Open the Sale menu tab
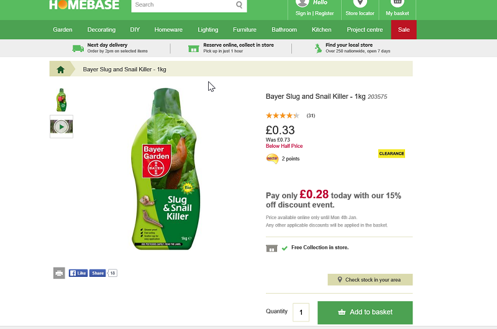497x329 pixels. (404, 30)
